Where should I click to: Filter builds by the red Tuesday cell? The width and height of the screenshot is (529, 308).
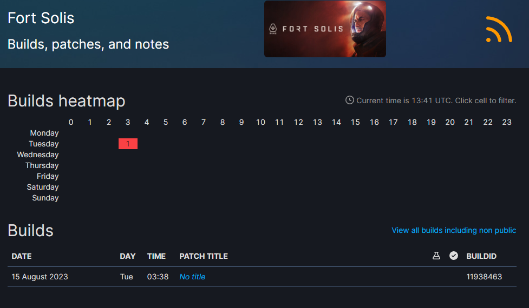128,144
